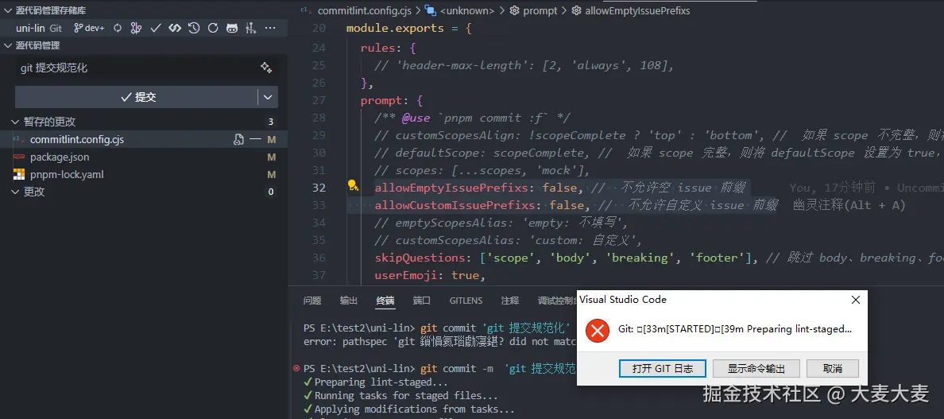
Task: Select package.json in staged changes
Action: 60,157
